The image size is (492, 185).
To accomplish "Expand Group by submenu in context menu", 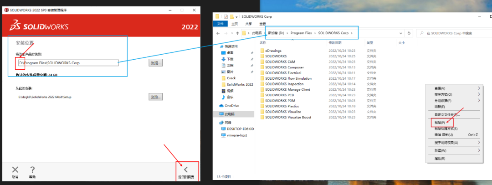I will (453, 101).
